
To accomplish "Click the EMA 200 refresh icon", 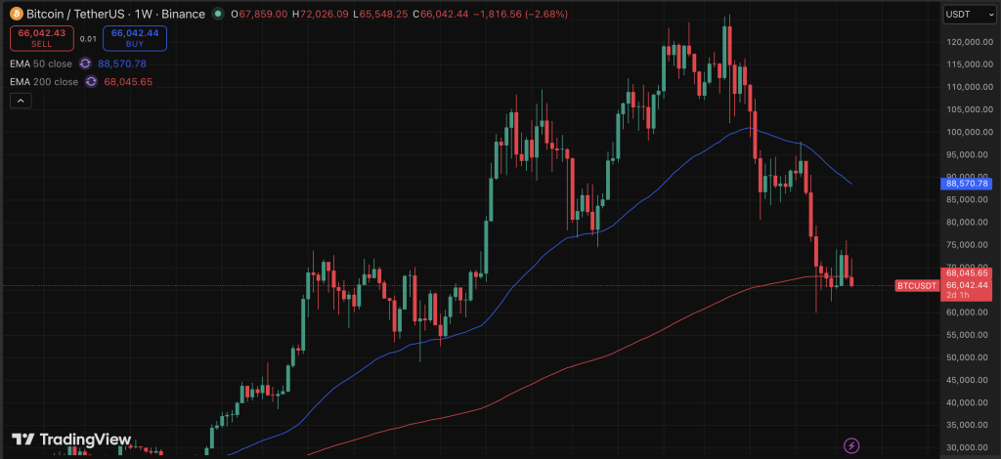I will 91,82.
